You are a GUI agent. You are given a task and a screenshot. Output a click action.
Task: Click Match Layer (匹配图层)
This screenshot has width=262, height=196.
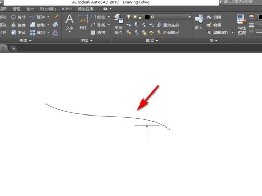pyautogui.click(x=168, y=33)
